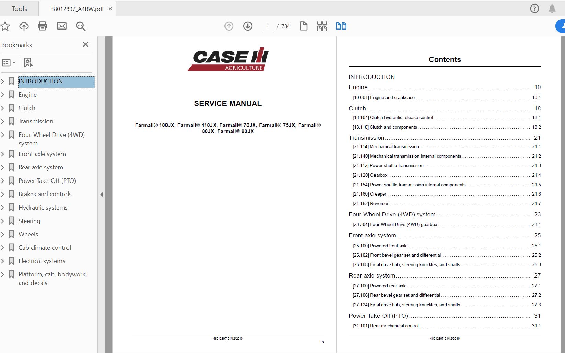The width and height of the screenshot is (565, 353).
Task: Upload the document to cloud
Action: (x=24, y=26)
